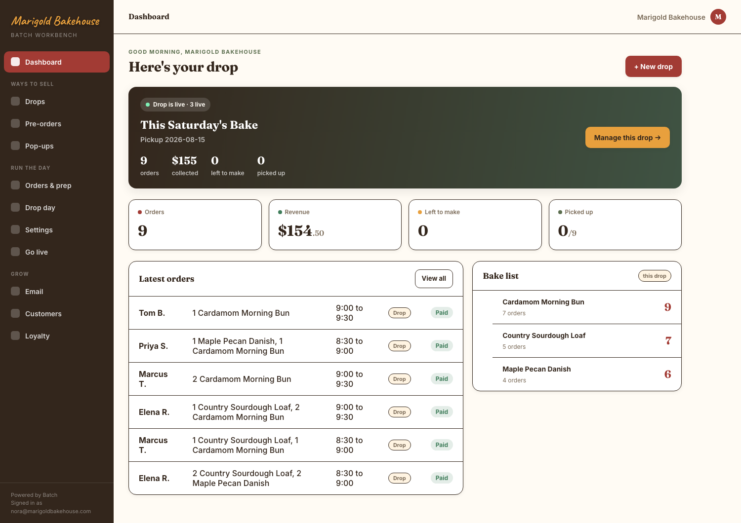This screenshot has height=523, width=741.
Task: Click the Pre-orders sidebar icon
Action: tap(15, 123)
